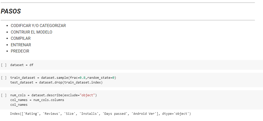Click the random_state value 0

[x=113, y=78]
